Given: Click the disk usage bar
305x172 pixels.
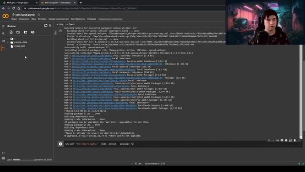Looking at the screenshot, I should pos(23,160).
